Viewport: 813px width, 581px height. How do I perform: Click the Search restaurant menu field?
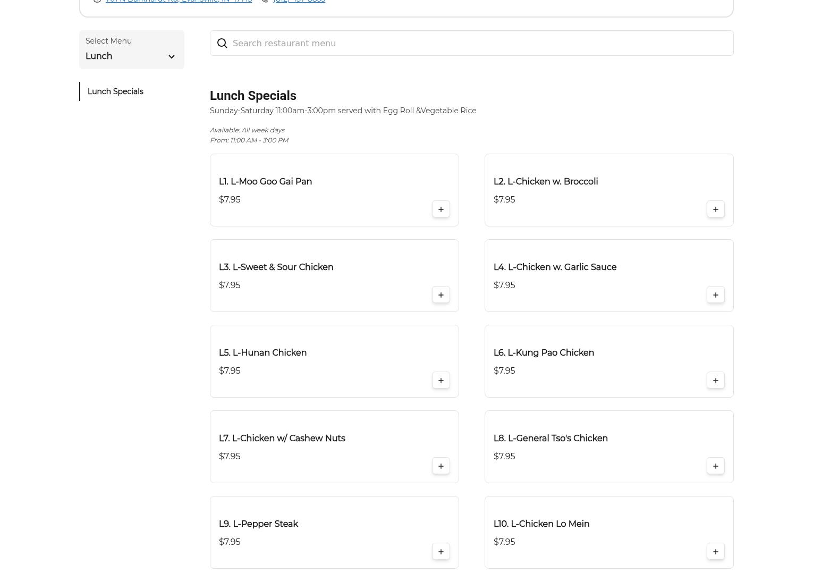pos(478,44)
